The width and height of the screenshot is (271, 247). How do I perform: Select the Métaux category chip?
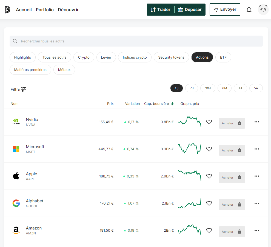[64, 70]
